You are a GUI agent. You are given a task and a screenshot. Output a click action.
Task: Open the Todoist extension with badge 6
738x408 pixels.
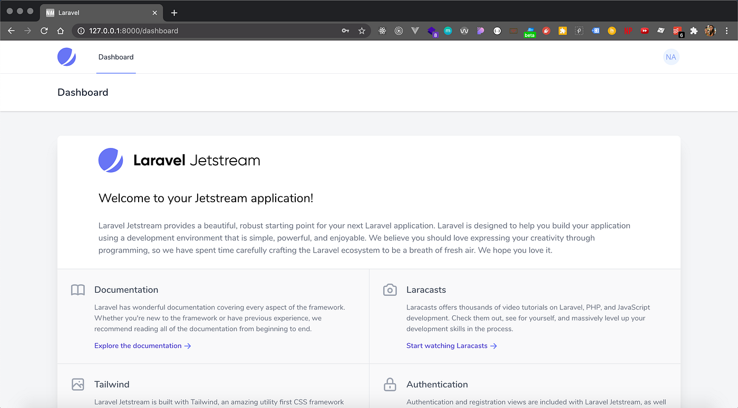tap(677, 31)
